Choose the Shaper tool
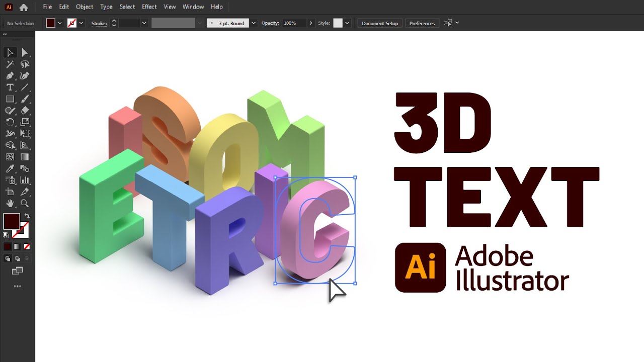Viewport: 644px width, 362px height. 10,111
